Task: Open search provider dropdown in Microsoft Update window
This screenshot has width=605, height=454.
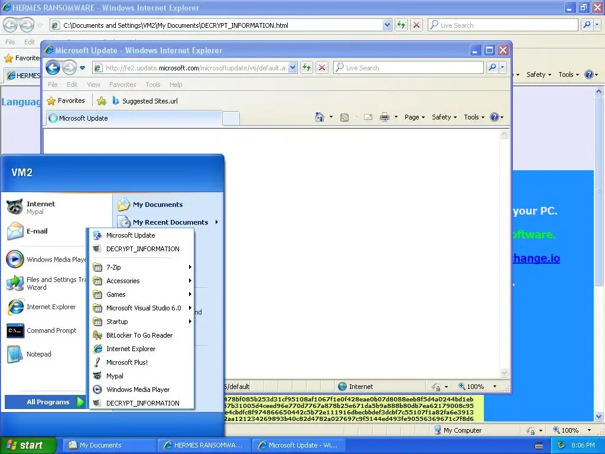Action: [502, 67]
